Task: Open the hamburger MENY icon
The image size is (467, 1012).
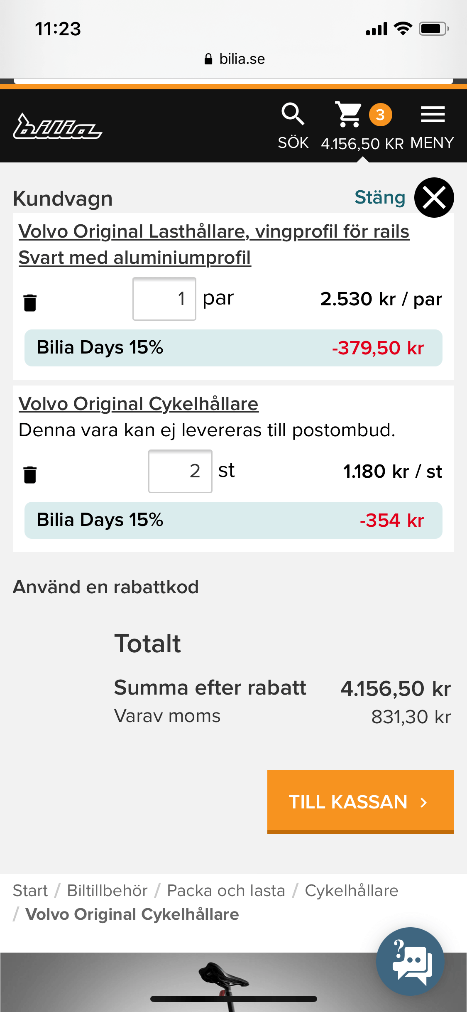Action: coord(433,114)
